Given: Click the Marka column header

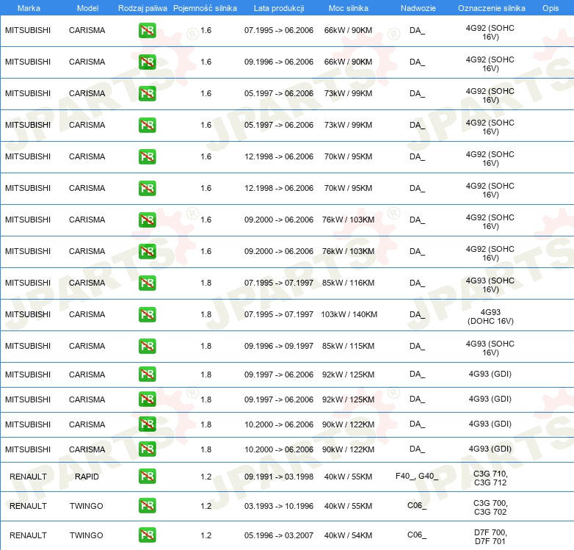Looking at the screenshot, I should (x=29, y=8).
